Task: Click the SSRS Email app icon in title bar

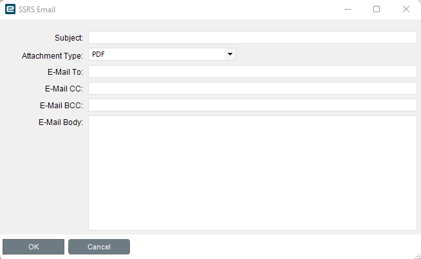Action: [x=10, y=10]
